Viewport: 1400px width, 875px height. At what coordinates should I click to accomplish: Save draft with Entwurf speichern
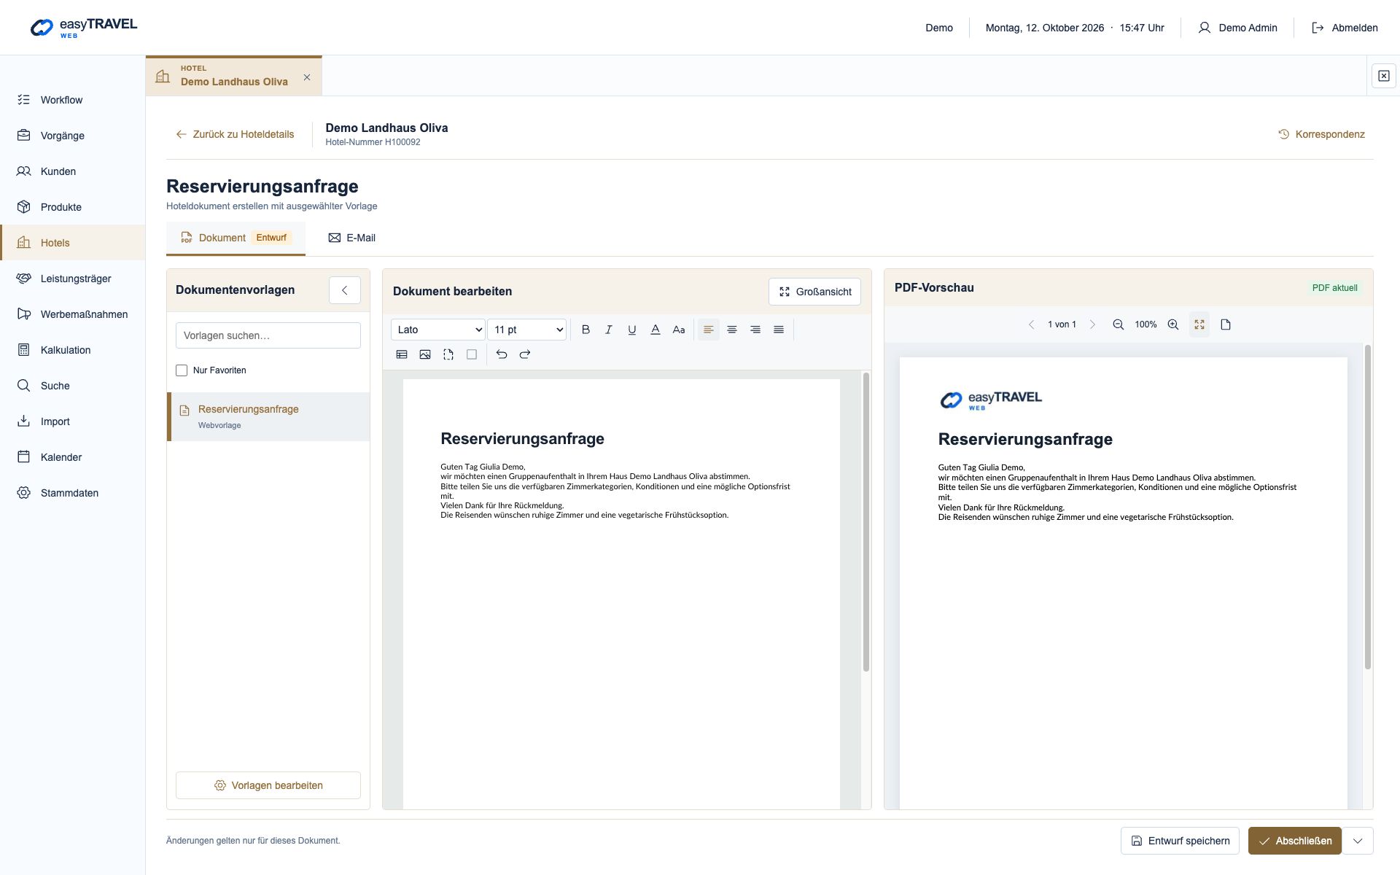pos(1180,841)
